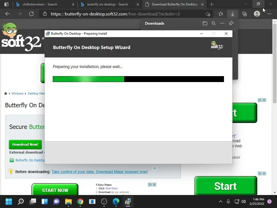
Task: Dismiss the Before downloading notice
Action: (154, 168)
